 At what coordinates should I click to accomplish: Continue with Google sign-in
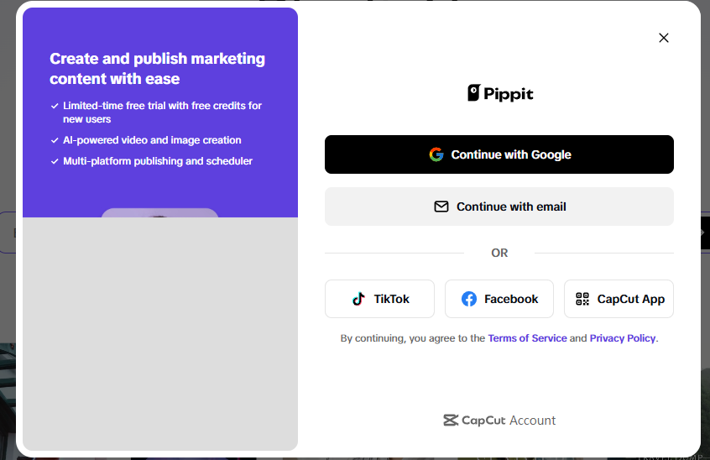pyautogui.click(x=499, y=154)
